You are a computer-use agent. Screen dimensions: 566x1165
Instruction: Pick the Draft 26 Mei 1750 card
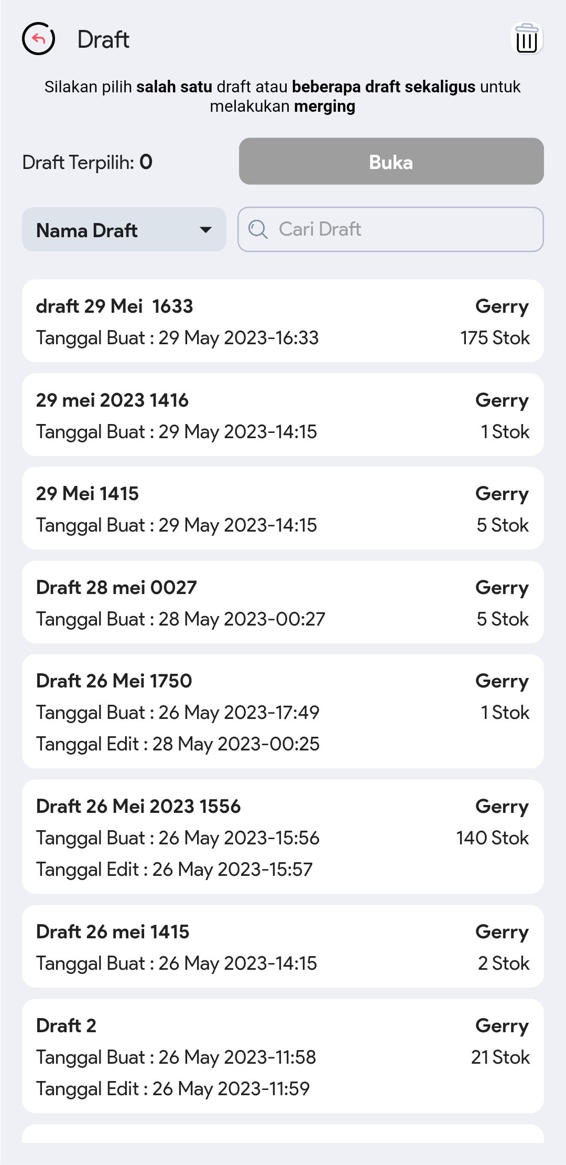(282, 711)
